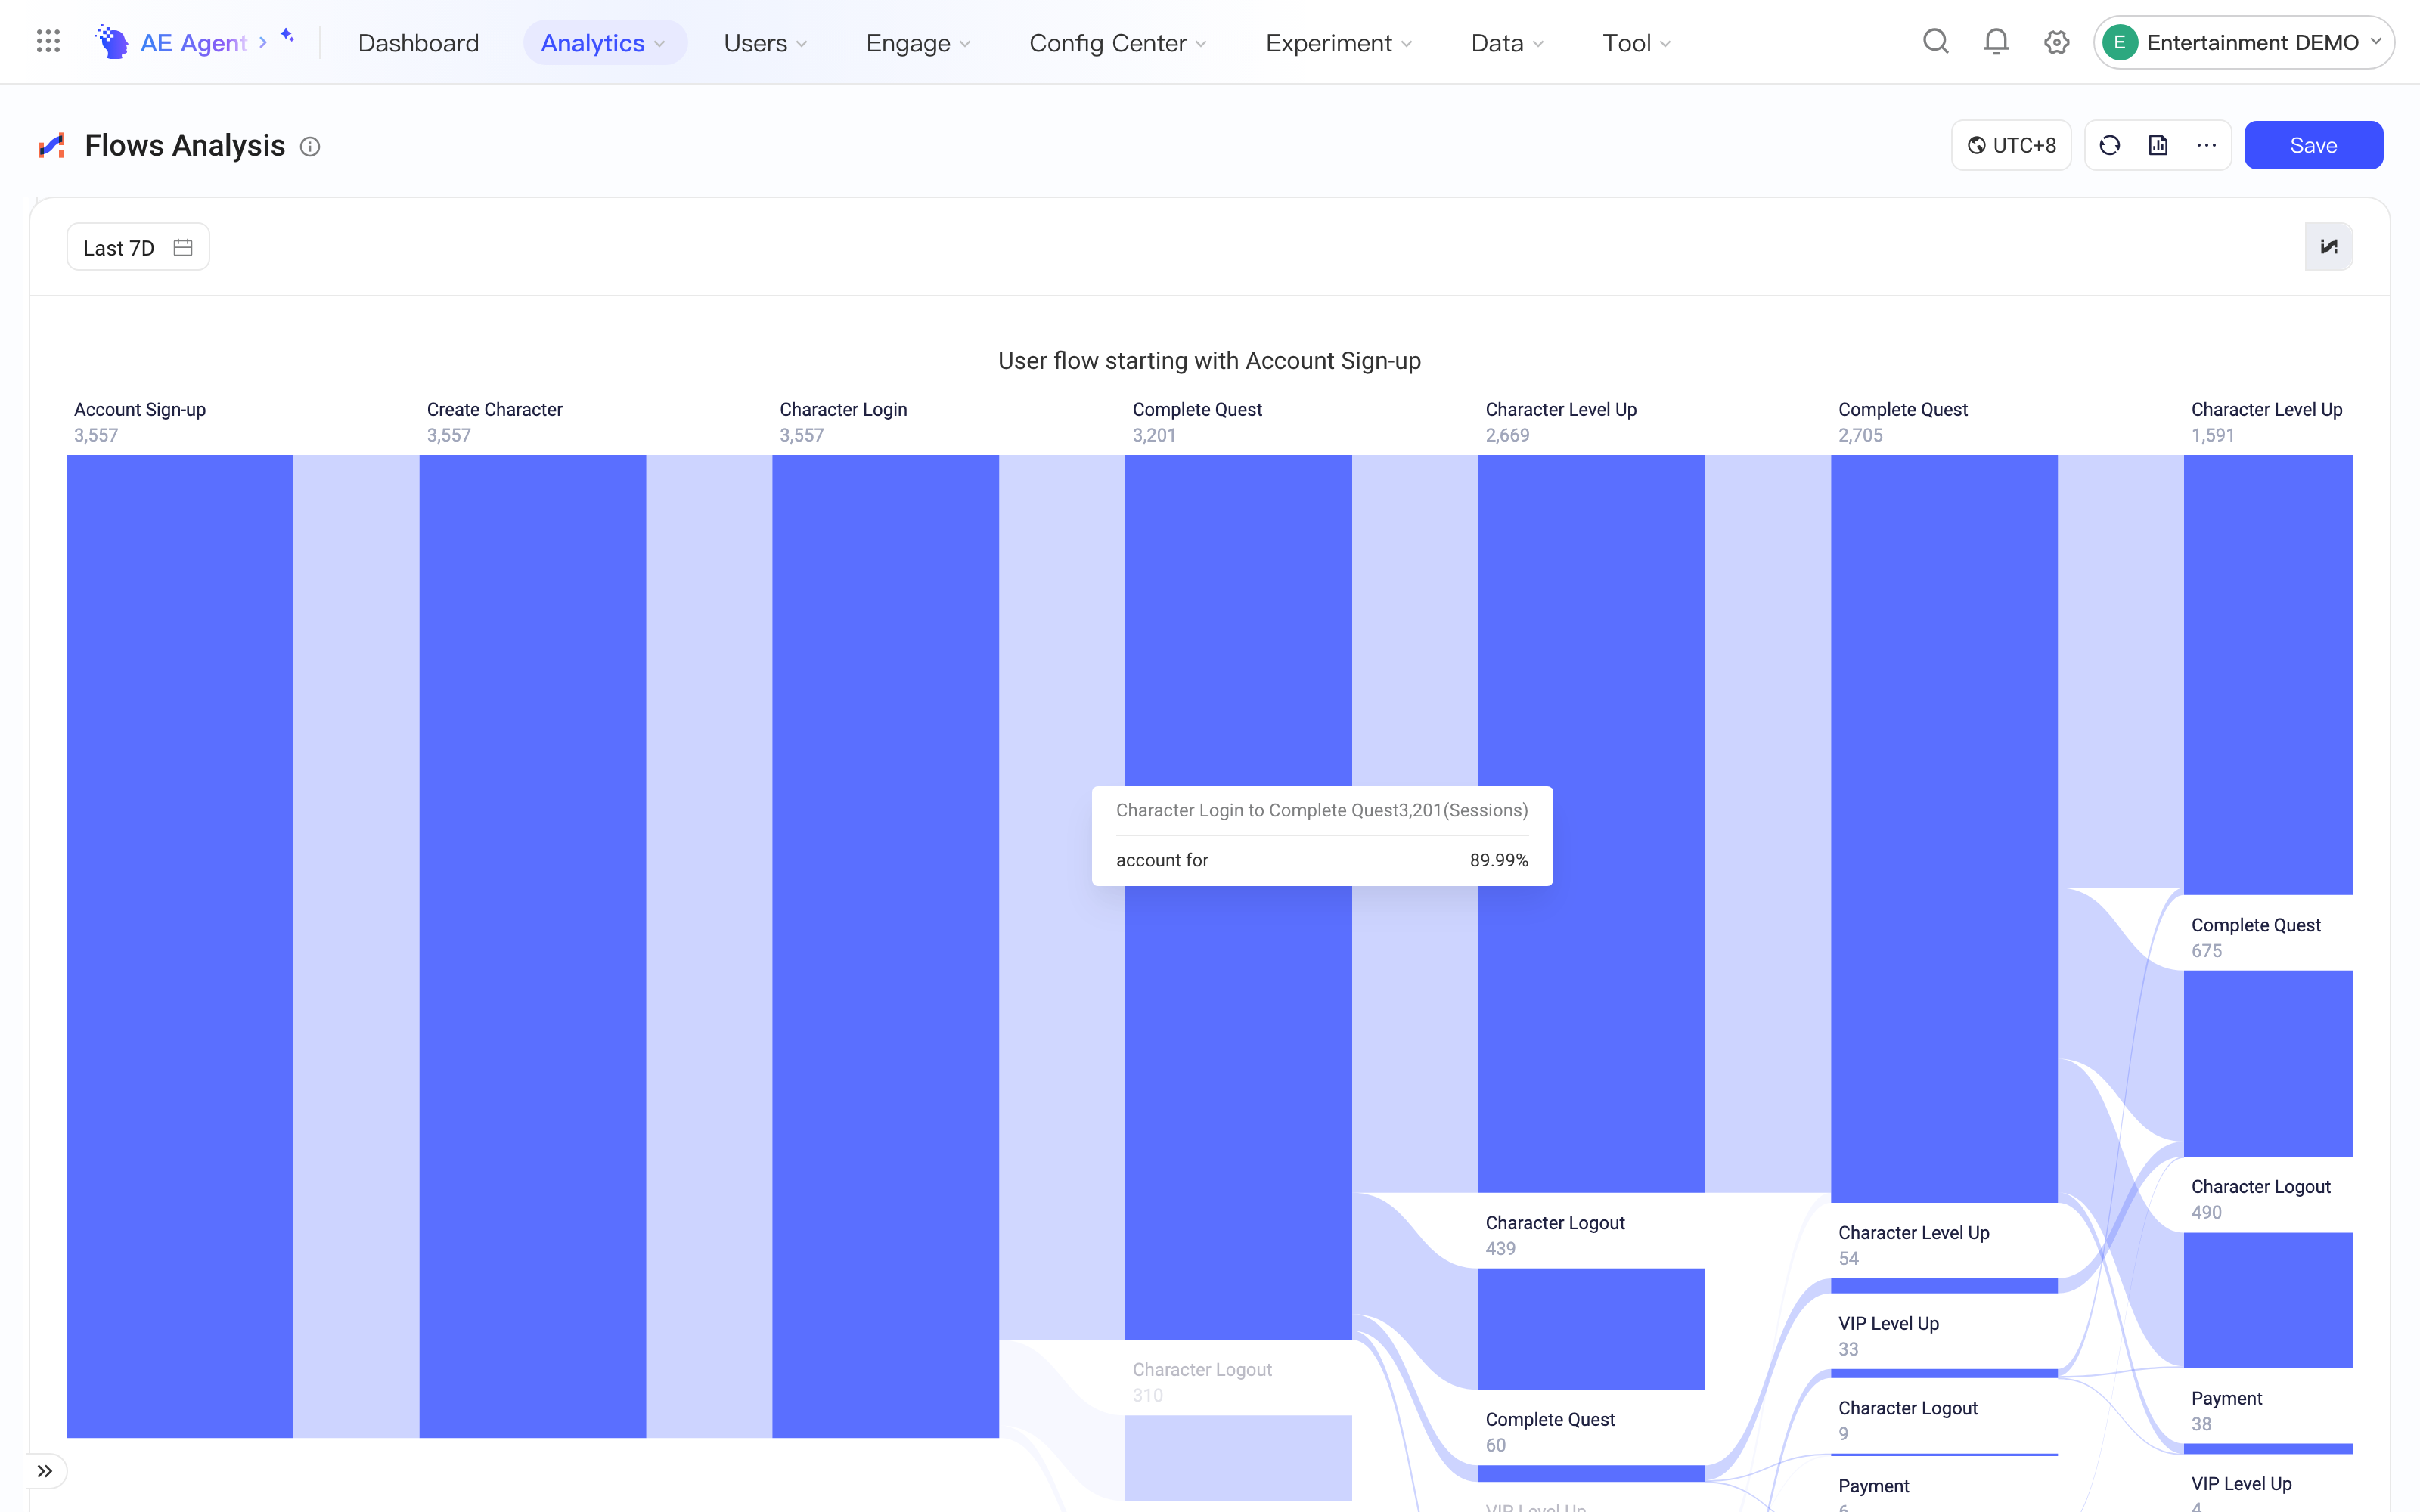
Task: Open the Config Center dropdown
Action: point(1118,43)
